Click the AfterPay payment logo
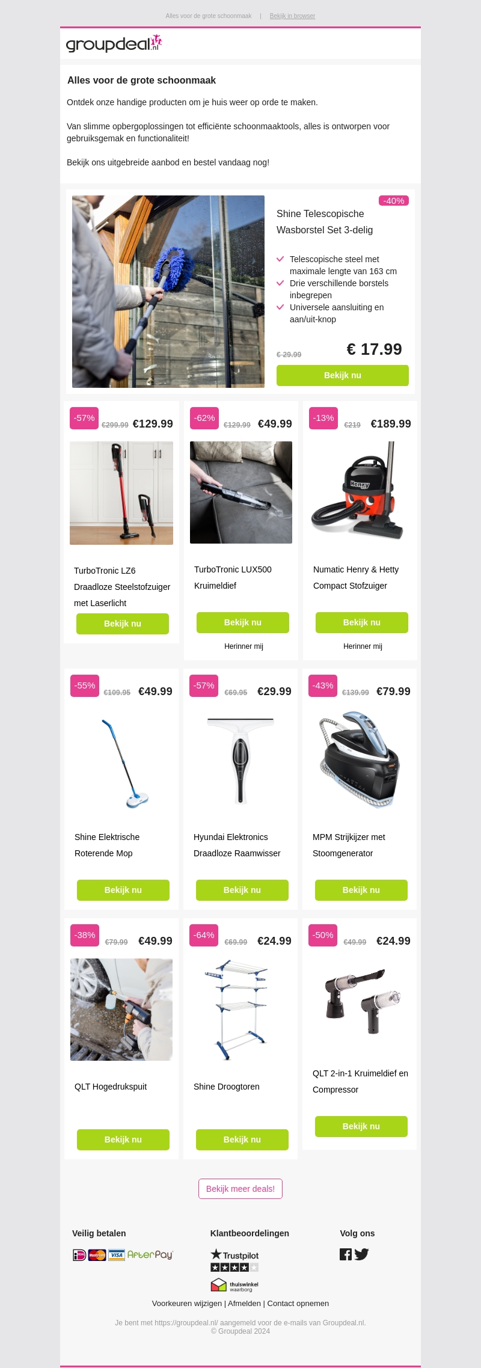 (x=150, y=1254)
